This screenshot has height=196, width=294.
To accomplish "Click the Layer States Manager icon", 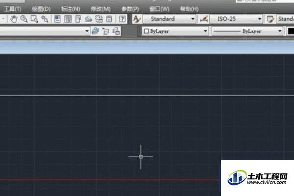I will point(116,31).
